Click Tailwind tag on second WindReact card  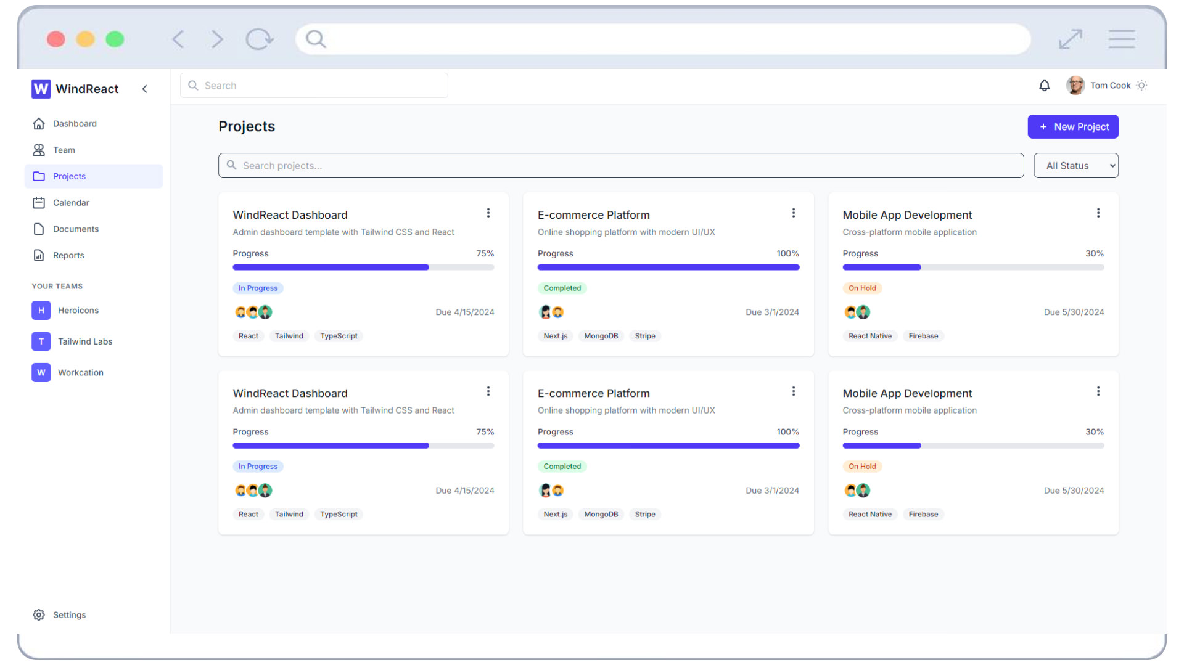tap(289, 515)
